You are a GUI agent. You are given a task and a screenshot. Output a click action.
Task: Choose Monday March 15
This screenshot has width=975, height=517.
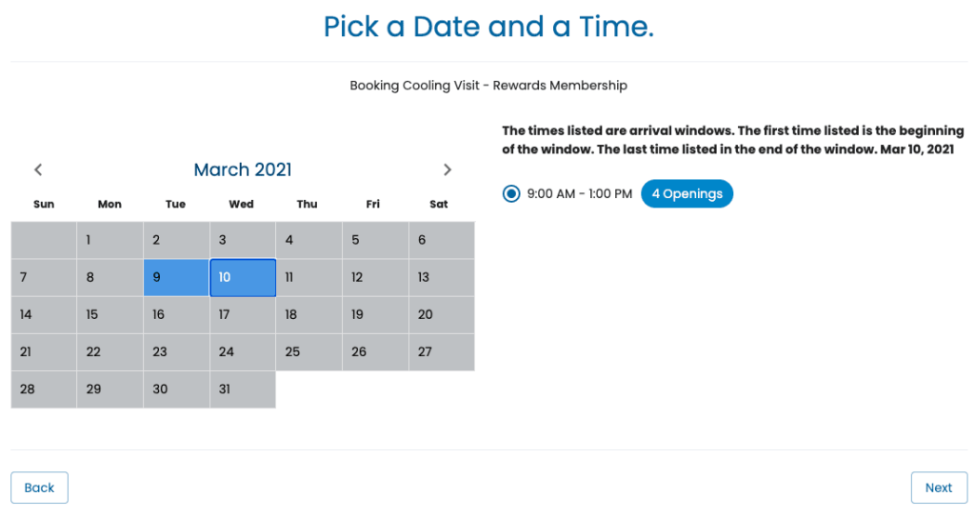click(x=109, y=315)
